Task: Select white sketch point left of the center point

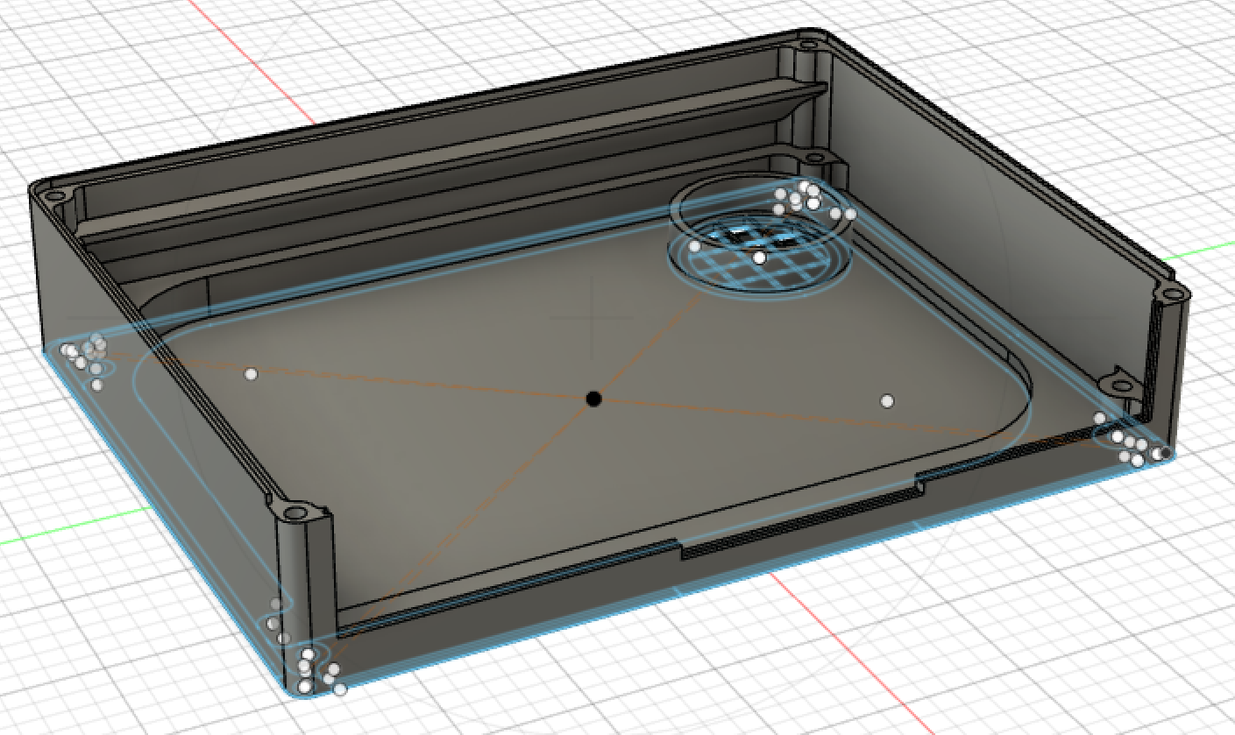Action: (x=251, y=374)
